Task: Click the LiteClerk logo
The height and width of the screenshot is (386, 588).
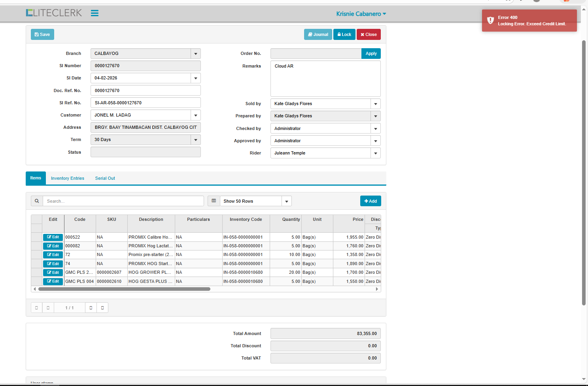Action: click(x=54, y=13)
